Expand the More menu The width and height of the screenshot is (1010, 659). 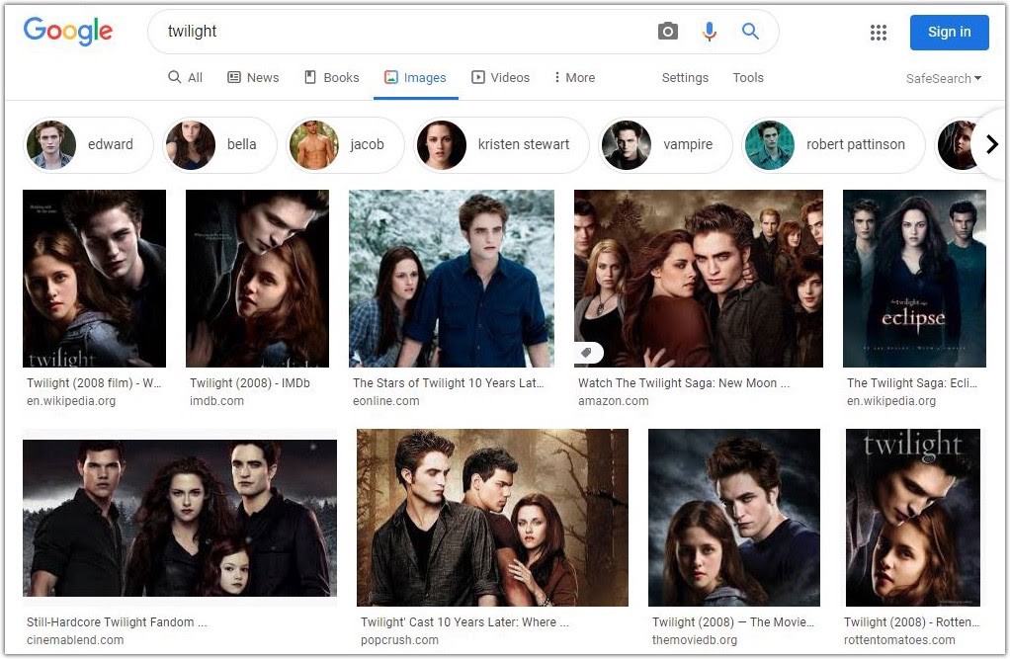tap(574, 78)
